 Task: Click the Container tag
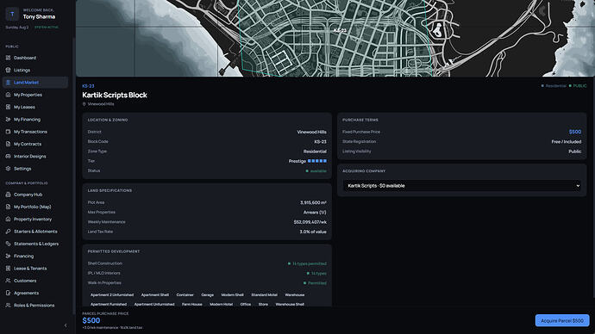185,295
